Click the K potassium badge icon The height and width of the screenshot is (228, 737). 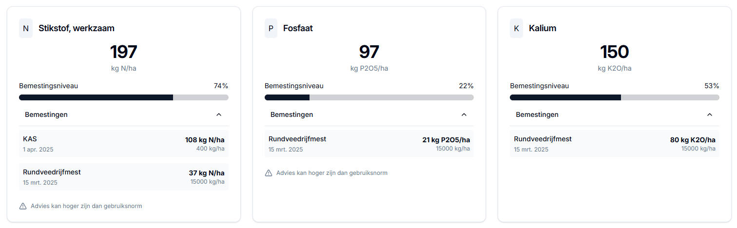pos(516,28)
